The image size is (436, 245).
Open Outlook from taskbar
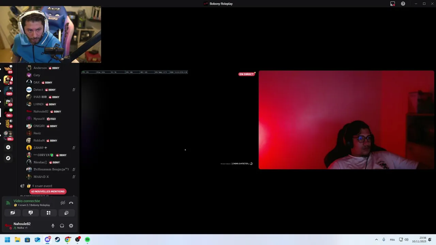37,240
